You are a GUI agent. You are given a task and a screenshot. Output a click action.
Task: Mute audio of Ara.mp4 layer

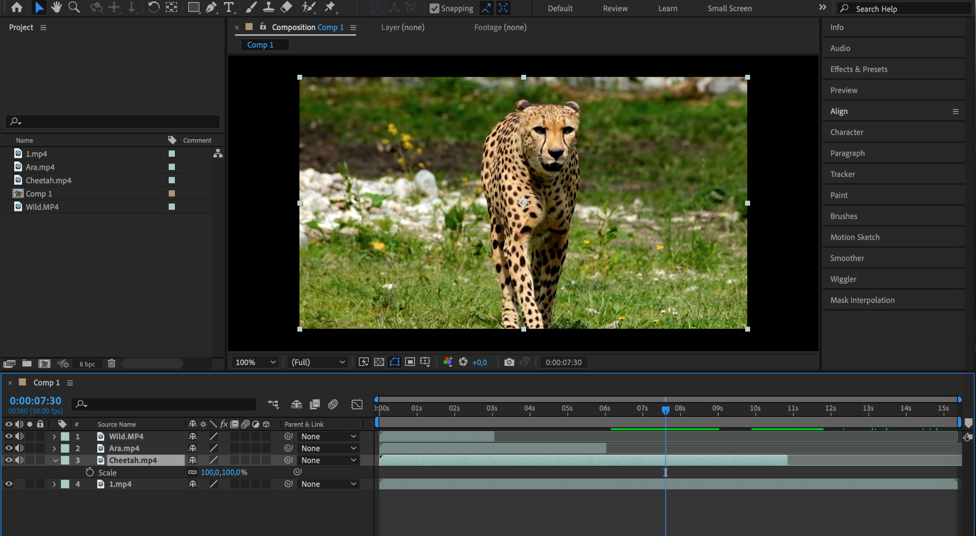pos(19,448)
